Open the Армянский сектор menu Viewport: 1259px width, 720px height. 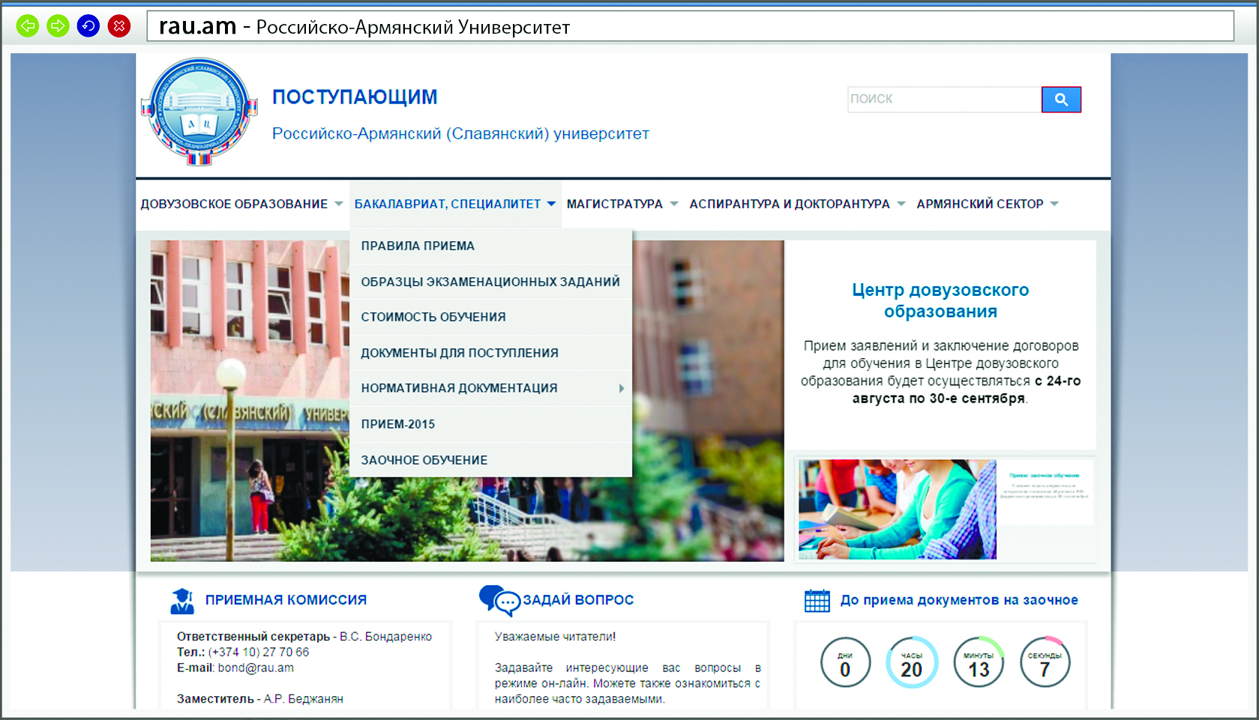click(980, 204)
